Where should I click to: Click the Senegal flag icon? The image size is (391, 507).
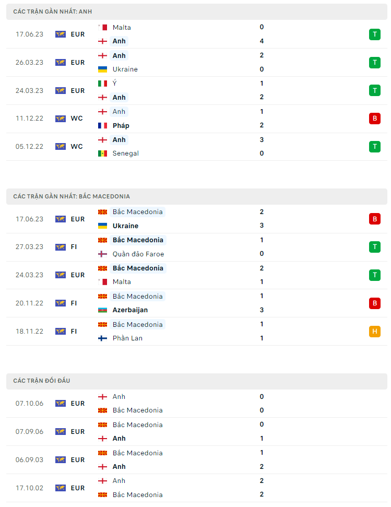(x=102, y=154)
